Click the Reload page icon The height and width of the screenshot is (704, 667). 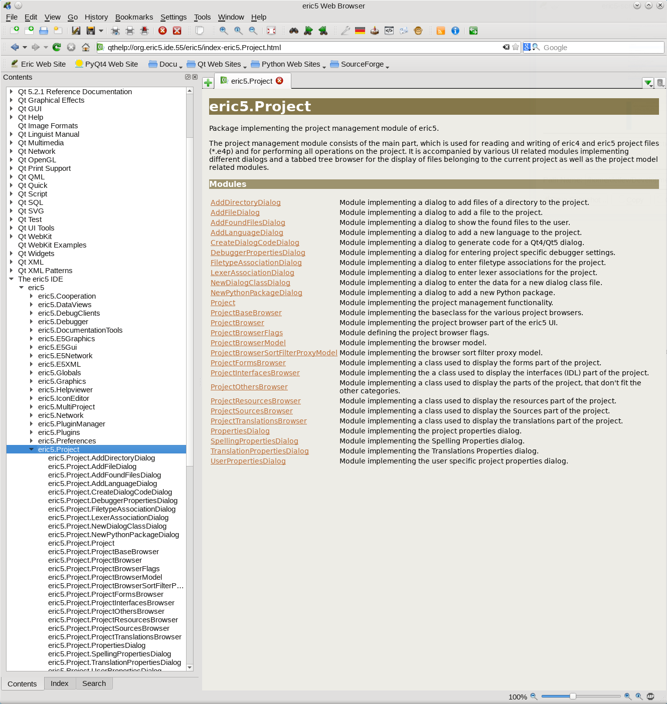[57, 47]
